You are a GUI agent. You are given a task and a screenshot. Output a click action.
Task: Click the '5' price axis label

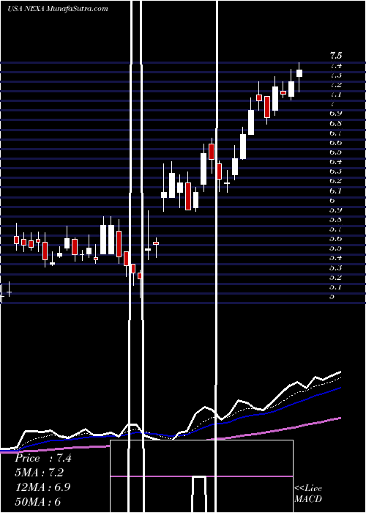click(332, 296)
